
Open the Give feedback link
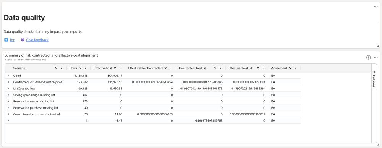point(37,40)
